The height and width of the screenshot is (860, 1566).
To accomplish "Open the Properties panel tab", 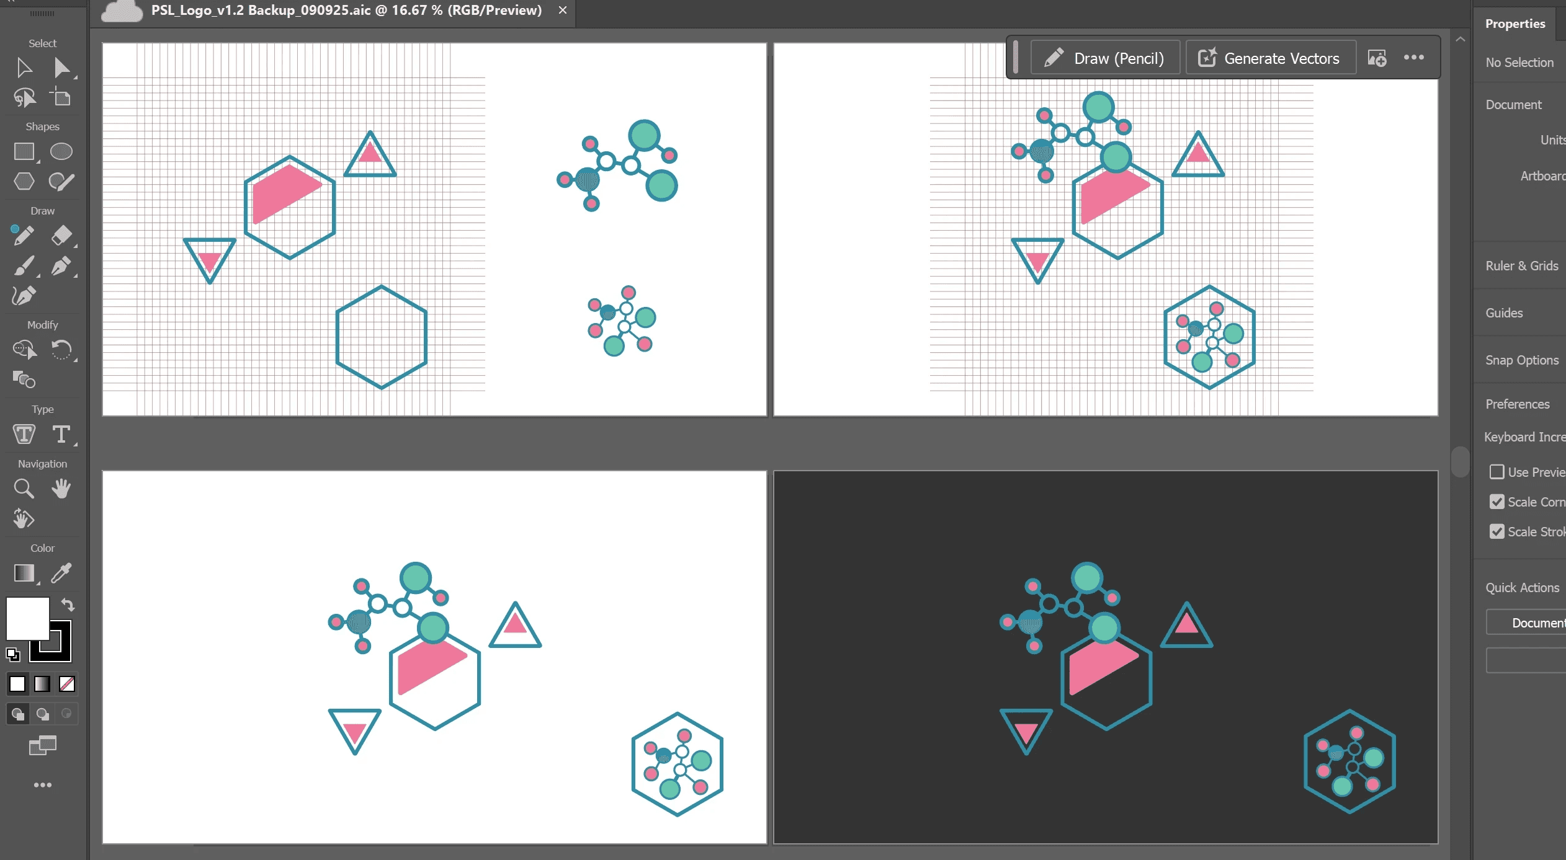I will tap(1515, 24).
